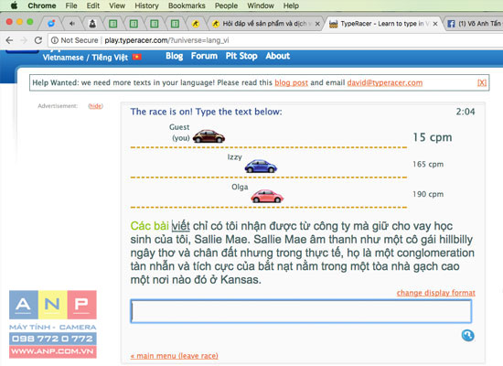Open the View menu
Image resolution: width=503 pixels, height=366 pixels.
pos(117,5)
